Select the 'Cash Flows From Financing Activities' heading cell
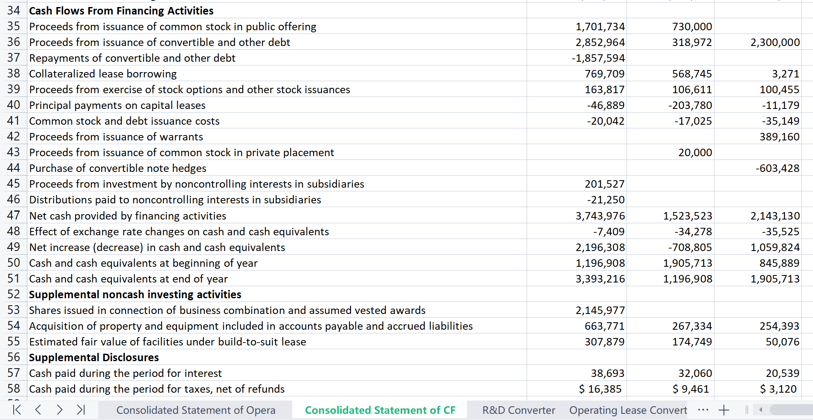 point(277,10)
